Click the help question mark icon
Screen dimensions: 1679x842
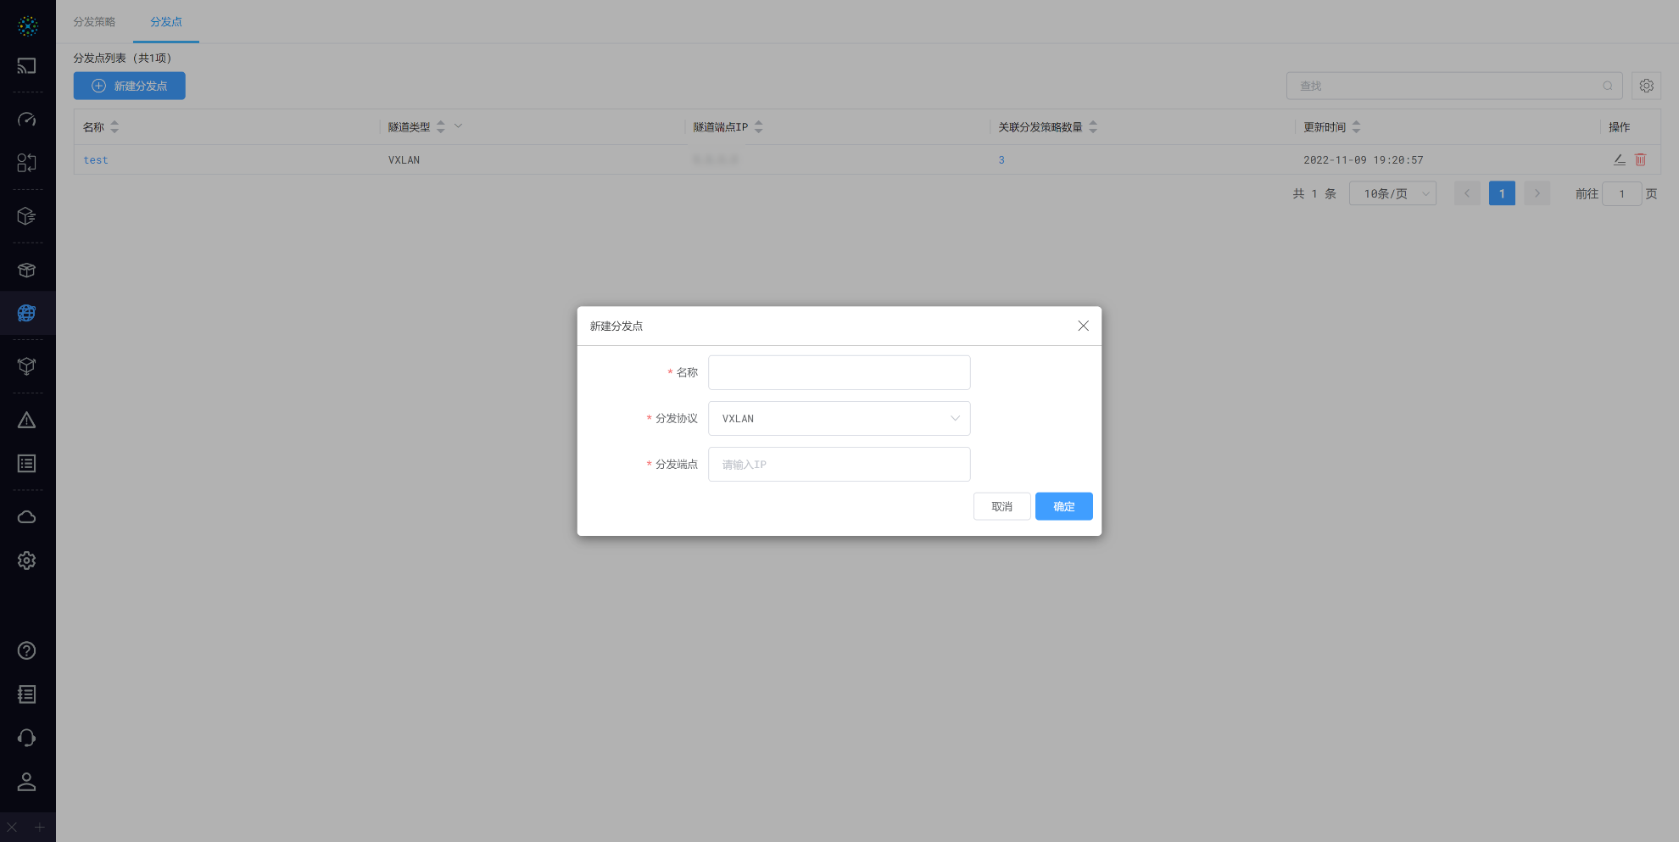point(27,650)
